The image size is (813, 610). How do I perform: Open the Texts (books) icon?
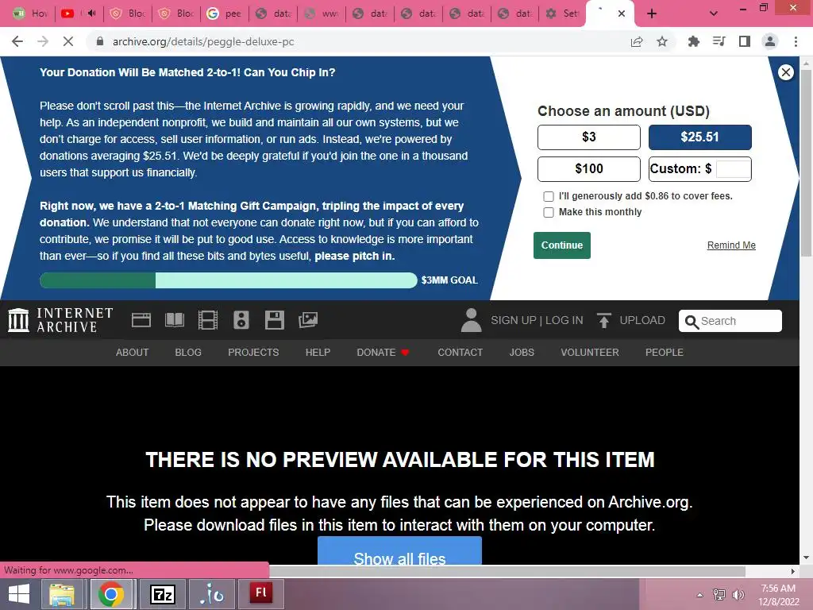[x=174, y=320]
